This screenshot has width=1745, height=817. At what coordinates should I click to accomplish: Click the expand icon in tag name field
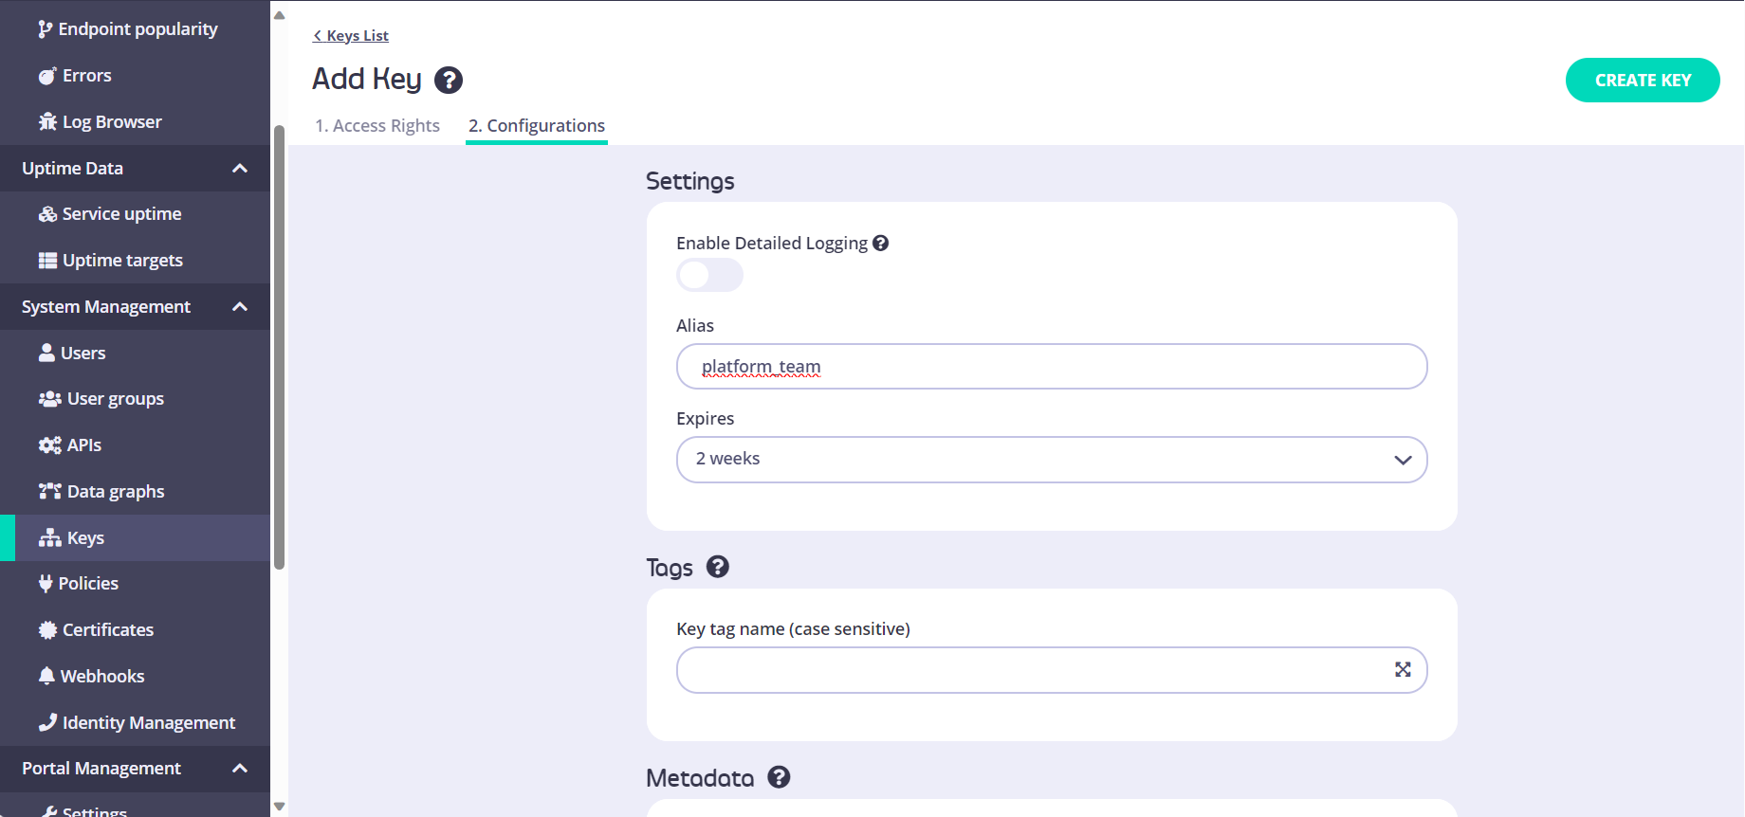[x=1403, y=670]
